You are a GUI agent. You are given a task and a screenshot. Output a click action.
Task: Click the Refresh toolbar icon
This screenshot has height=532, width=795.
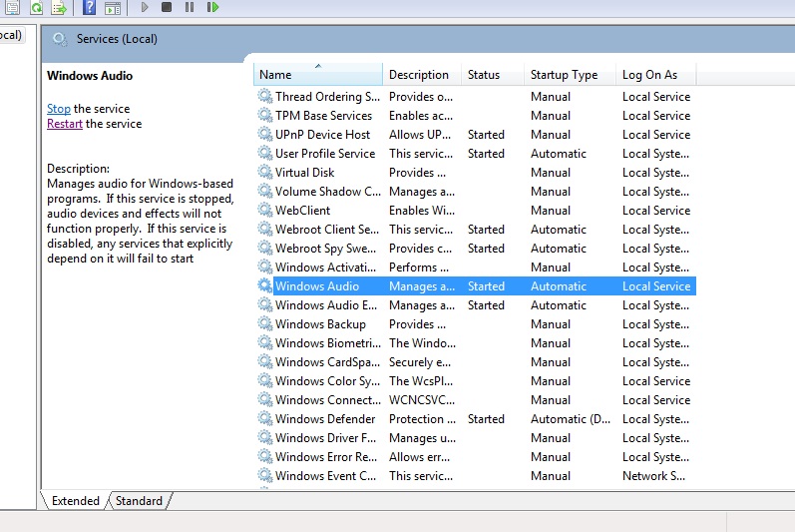37,7
